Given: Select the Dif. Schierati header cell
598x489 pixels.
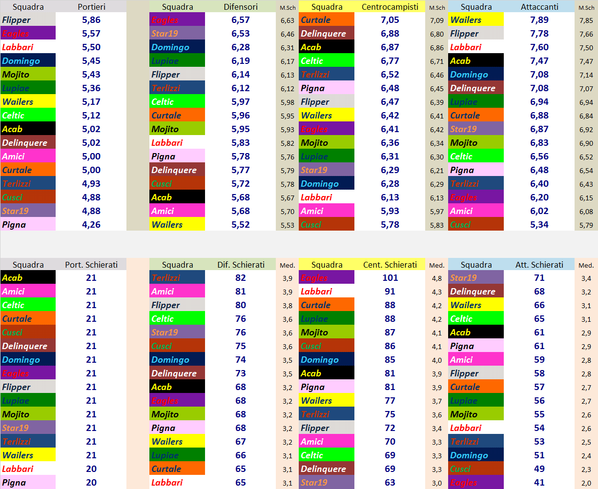Looking at the screenshot, I should pos(241,265).
